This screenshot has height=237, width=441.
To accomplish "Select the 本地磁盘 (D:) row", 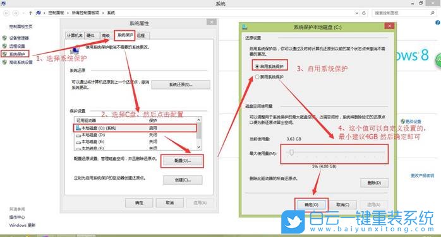I will click(x=135, y=135).
